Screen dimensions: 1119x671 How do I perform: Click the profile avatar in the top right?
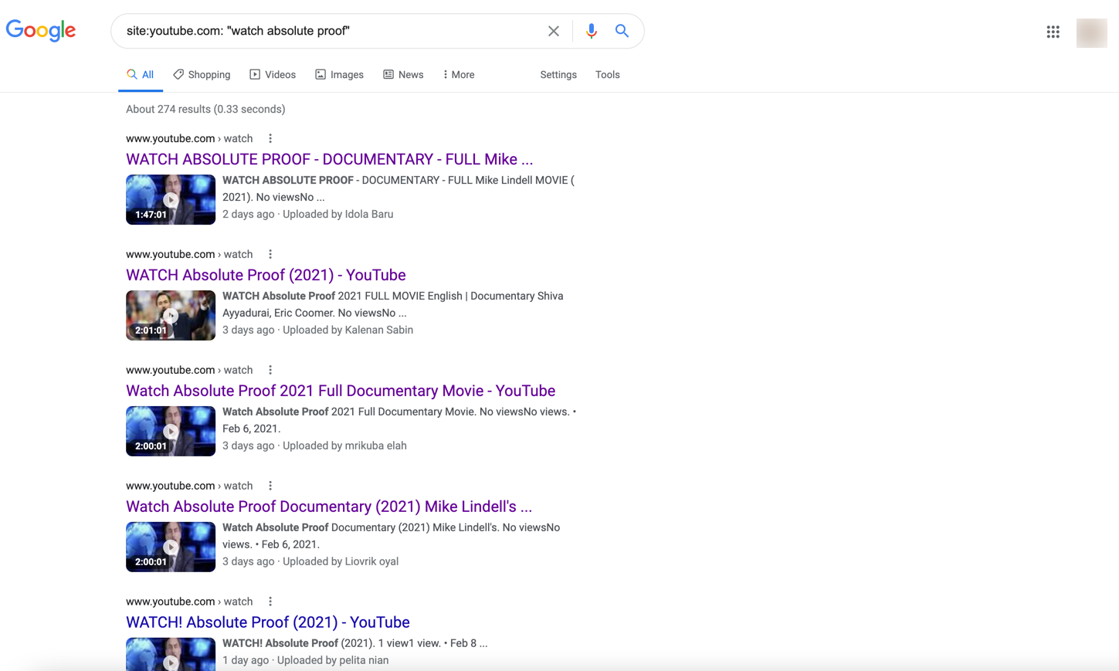tap(1091, 32)
